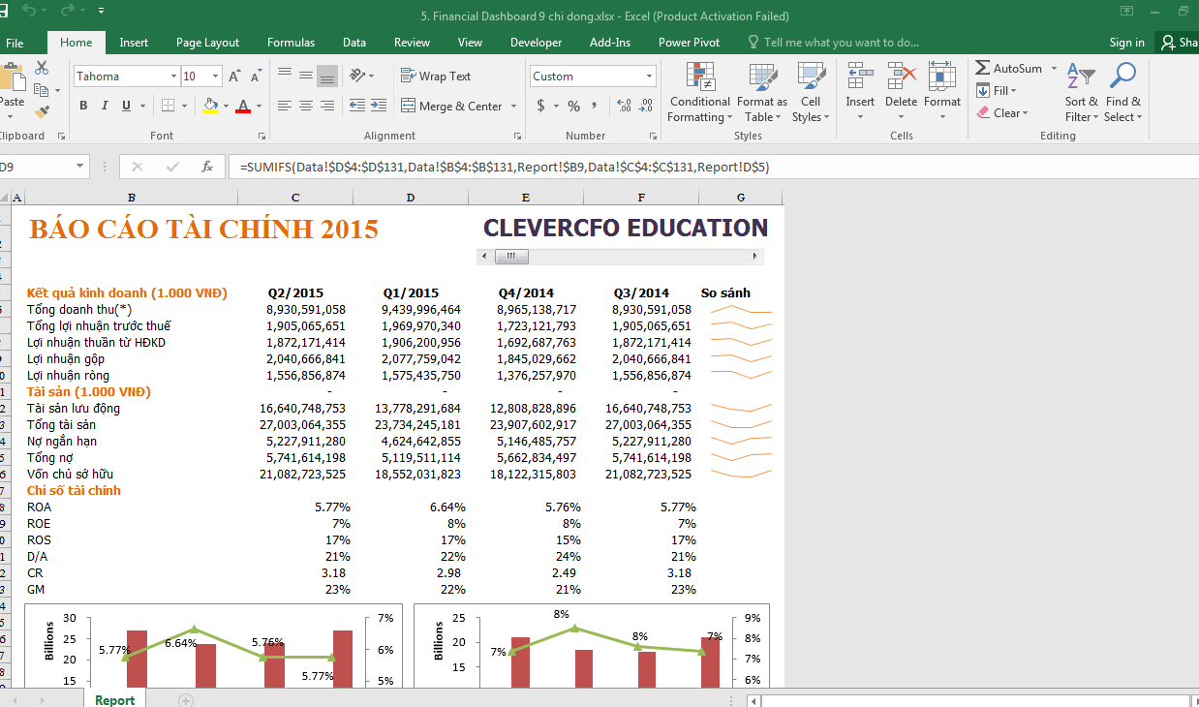This screenshot has height=707, width=1199.
Task: Click dashboard scroll bar right arrow
Action: tap(755, 257)
